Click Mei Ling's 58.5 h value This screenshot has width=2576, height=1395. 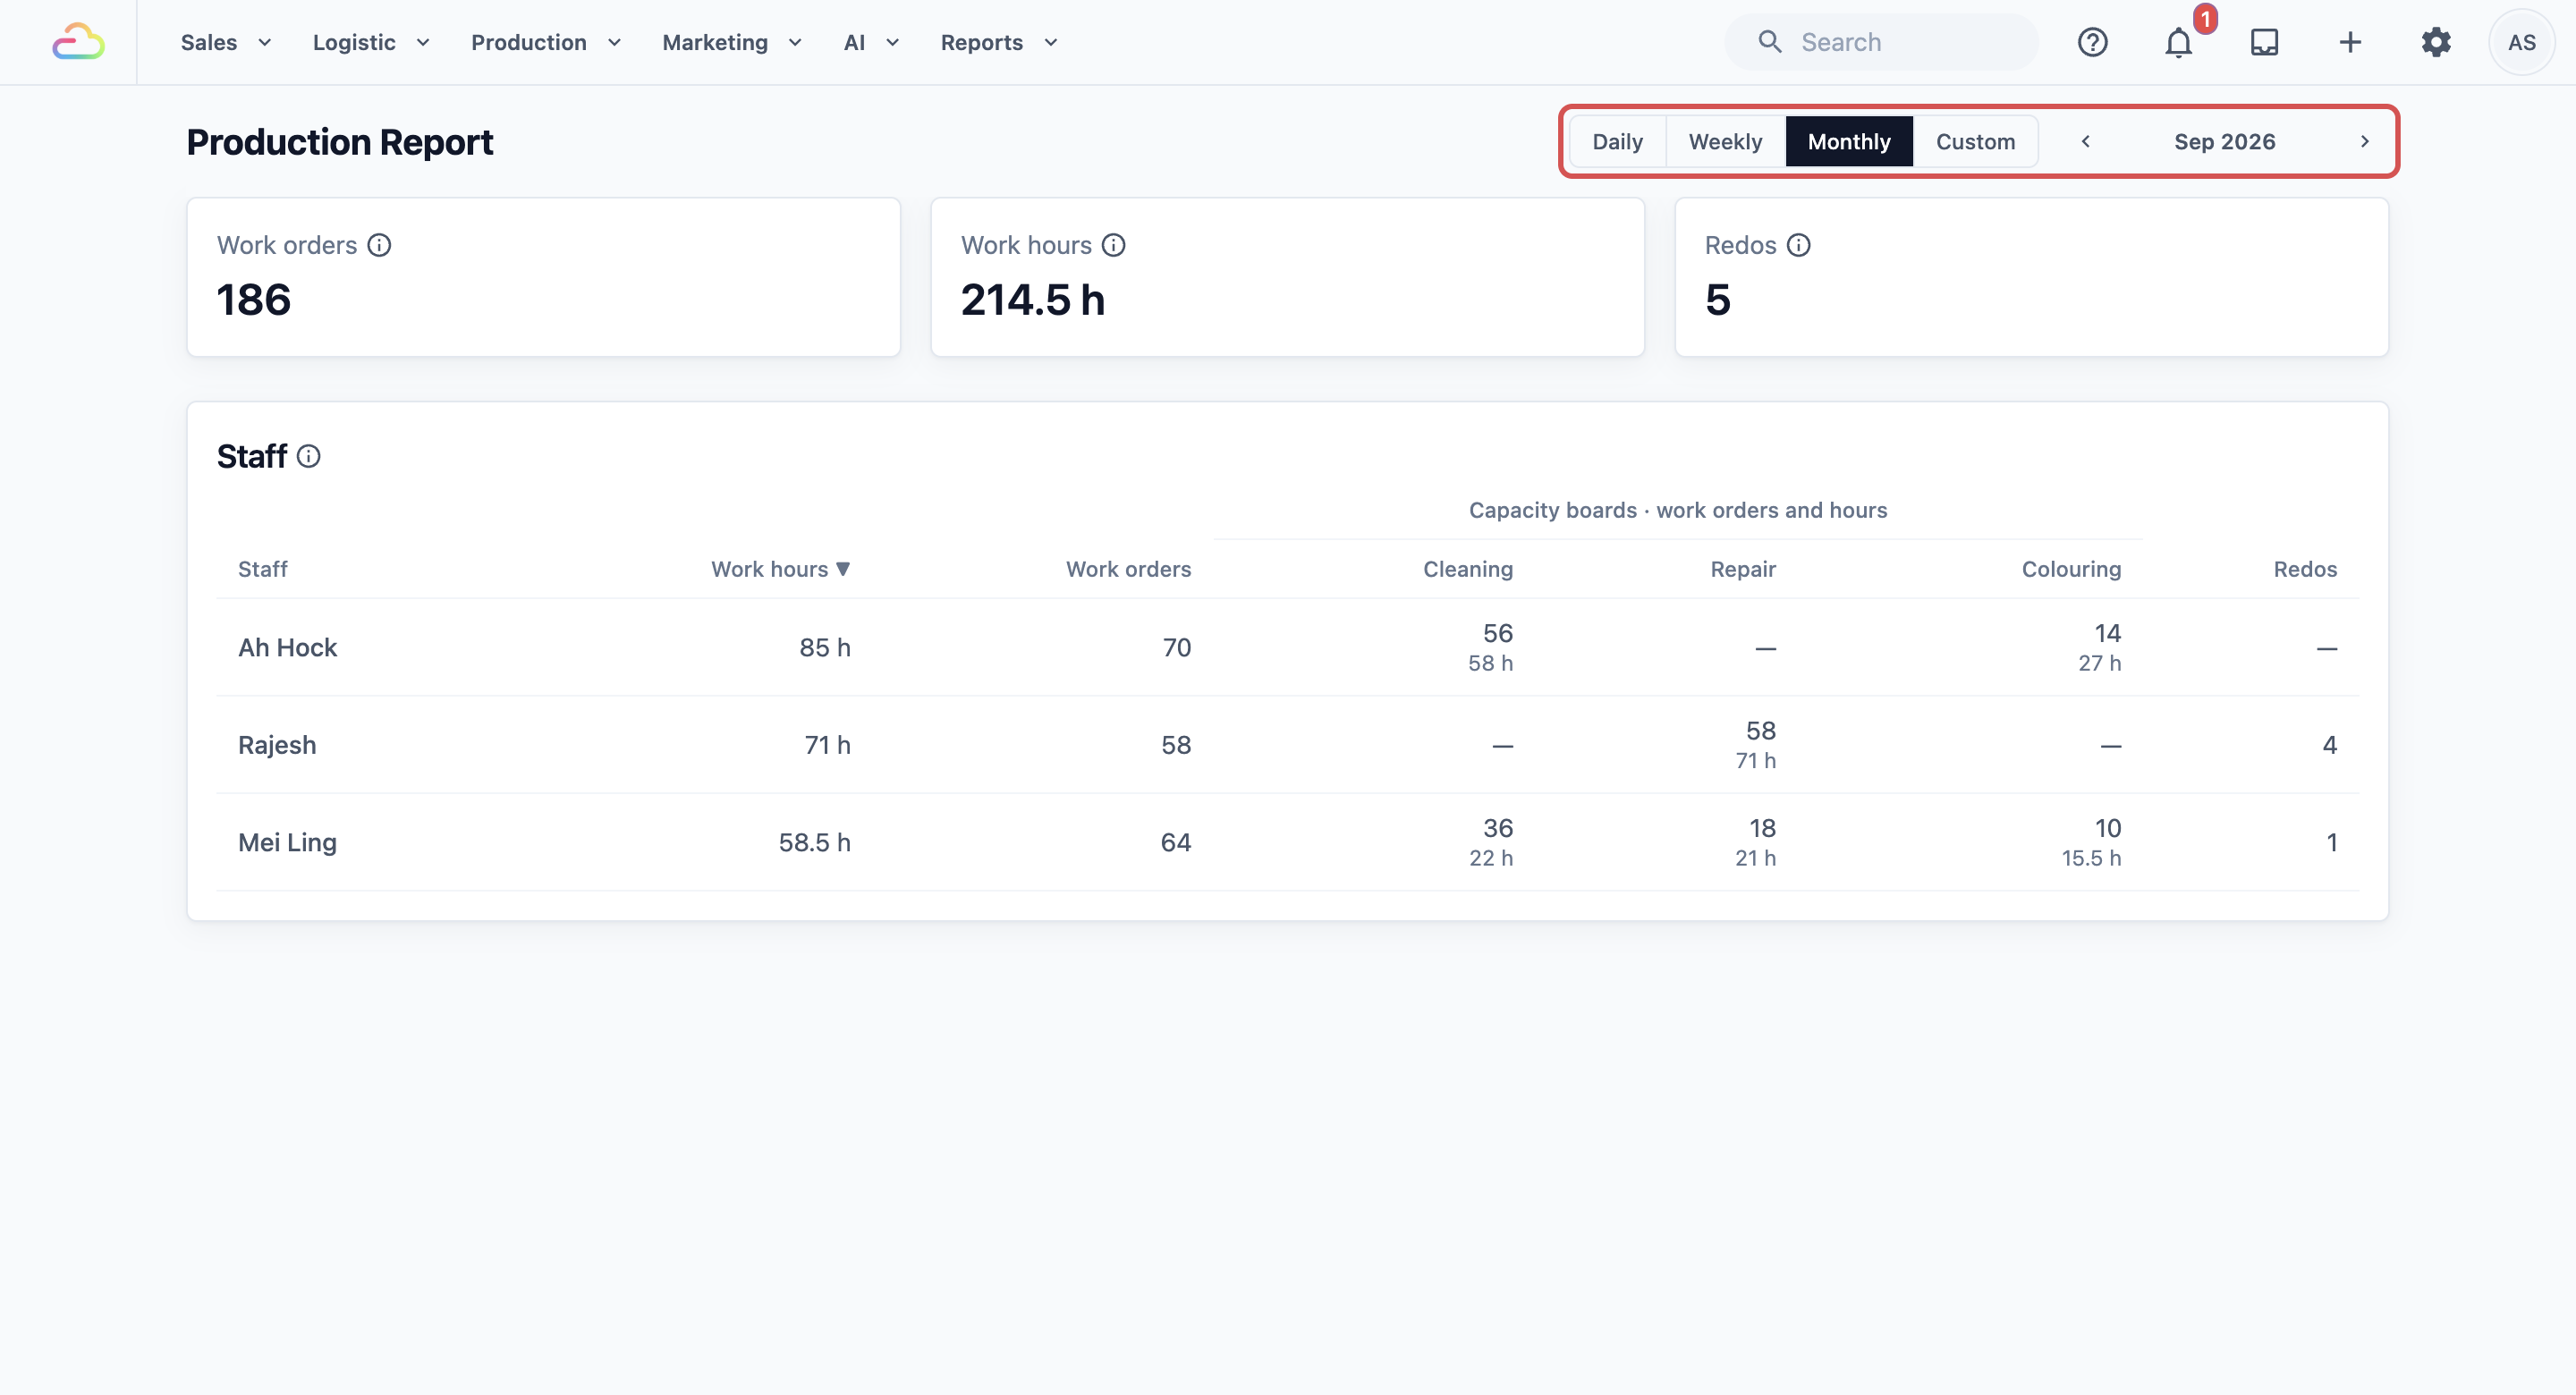pyautogui.click(x=814, y=842)
